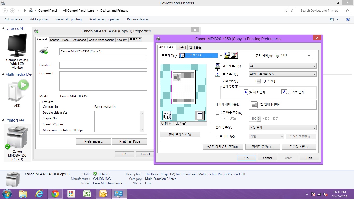Click the edit profile icon beside profile dropdown

(234, 55)
